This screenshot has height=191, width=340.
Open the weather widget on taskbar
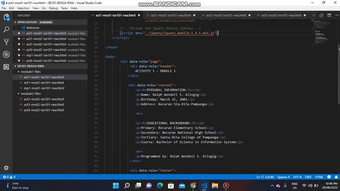coord(17,186)
